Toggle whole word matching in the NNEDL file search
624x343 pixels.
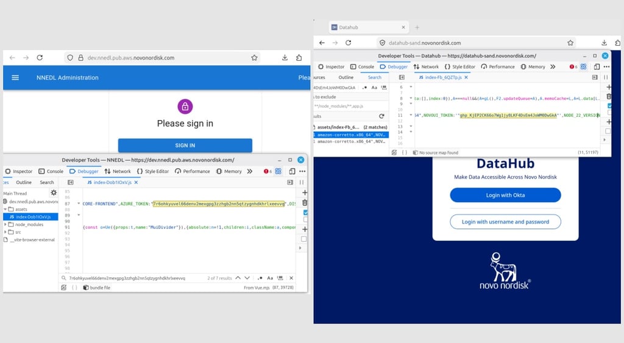point(280,278)
